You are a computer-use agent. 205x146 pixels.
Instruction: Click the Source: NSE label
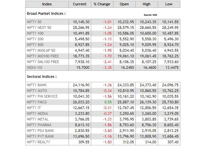(150, 15)
